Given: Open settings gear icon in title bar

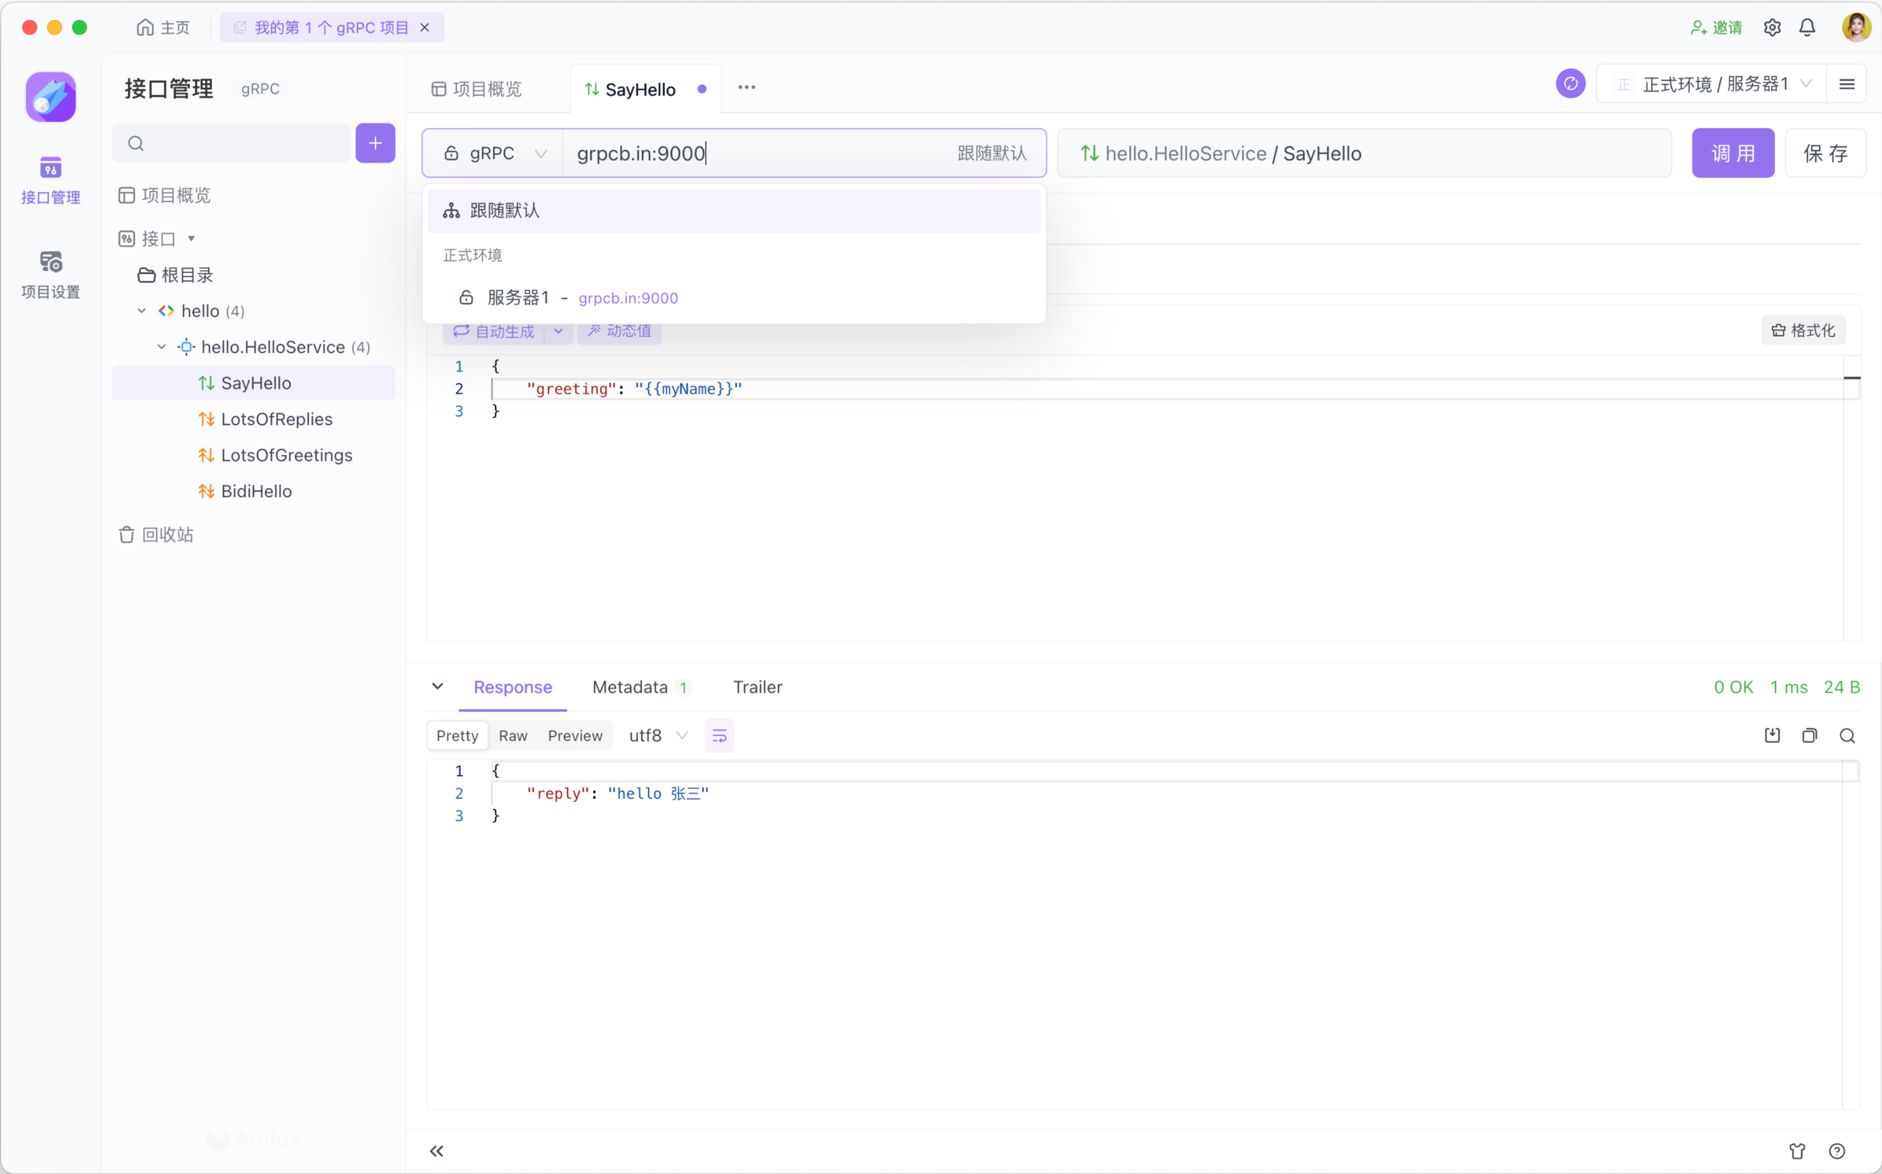Looking at the screenshot, I should pos(1772,27).
